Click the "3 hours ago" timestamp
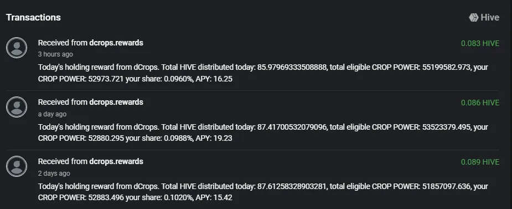The image size is (512, 209). coord(55,54)
